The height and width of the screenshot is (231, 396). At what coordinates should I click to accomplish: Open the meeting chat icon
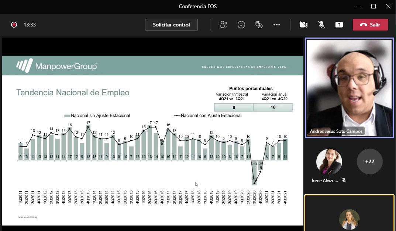coord(241,25)
